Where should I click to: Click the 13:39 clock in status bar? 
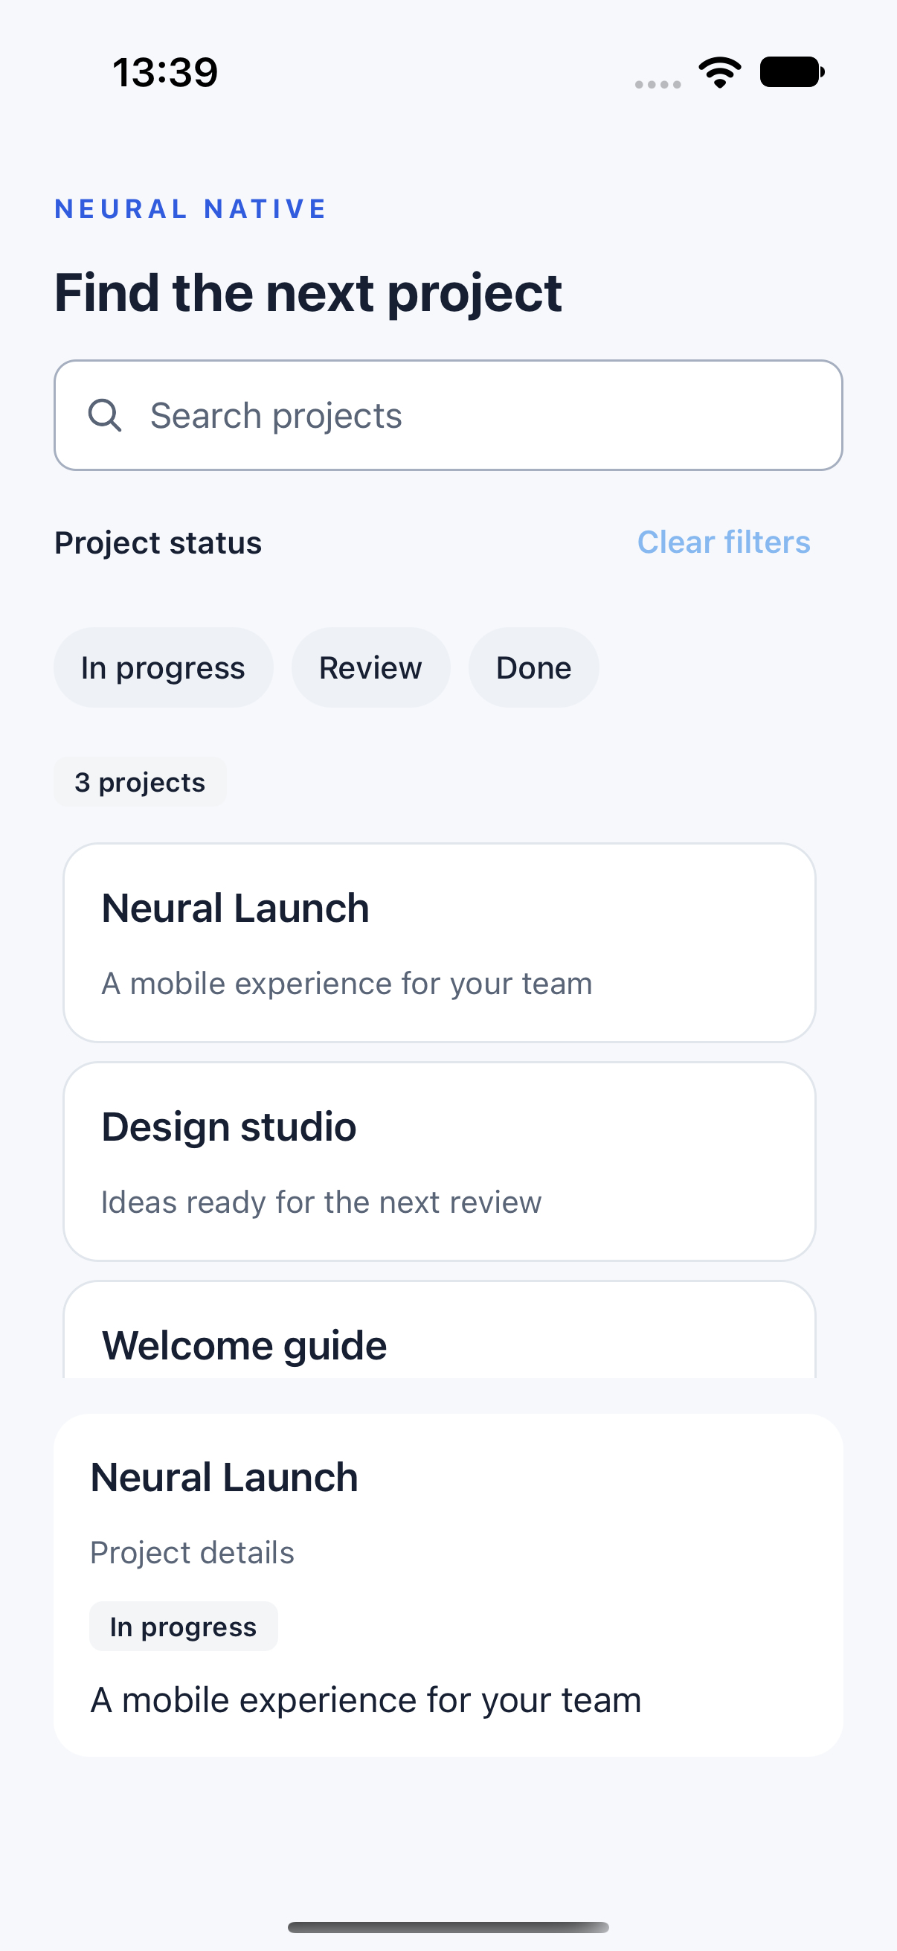click(165, 73)
